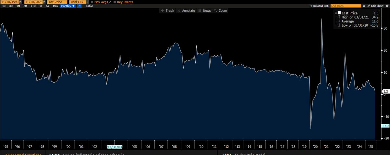This screenshot has height=155, width=390.
Task: Click the Last Price legend color swatch
Action: 340,13
